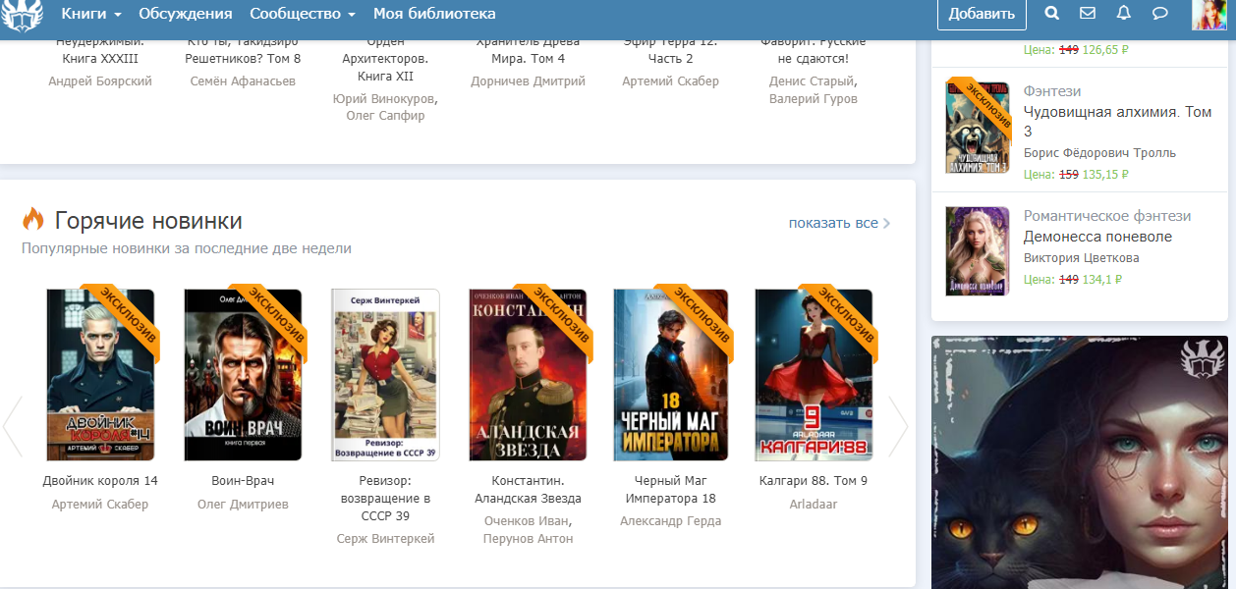Open notifications bell icon
Screen dimensions: 1236x589
pyautogui.click(x=1124, y=14)
